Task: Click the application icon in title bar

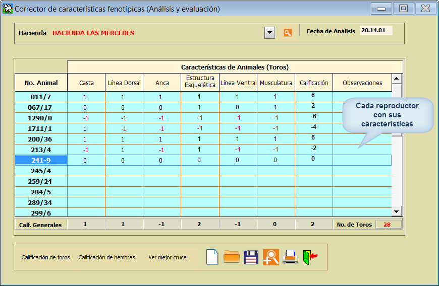Action: pyautogui.click(x=7, y=9)
